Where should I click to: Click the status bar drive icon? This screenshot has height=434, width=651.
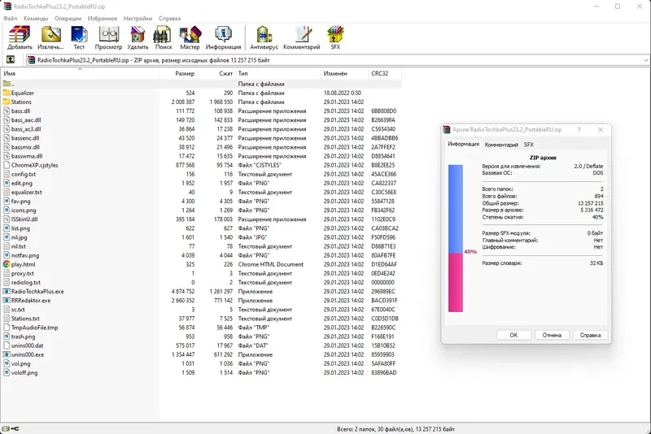6,429
